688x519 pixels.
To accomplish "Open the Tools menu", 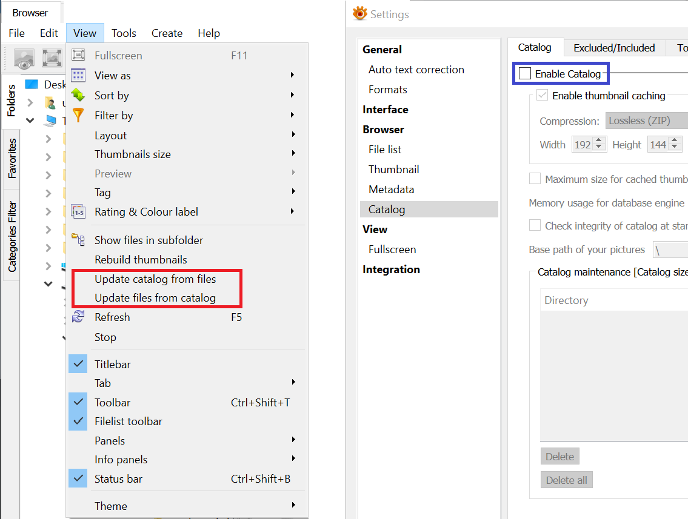I will 124,33.
